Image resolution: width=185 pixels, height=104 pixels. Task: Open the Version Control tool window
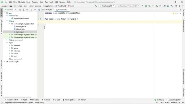(11, 100)
